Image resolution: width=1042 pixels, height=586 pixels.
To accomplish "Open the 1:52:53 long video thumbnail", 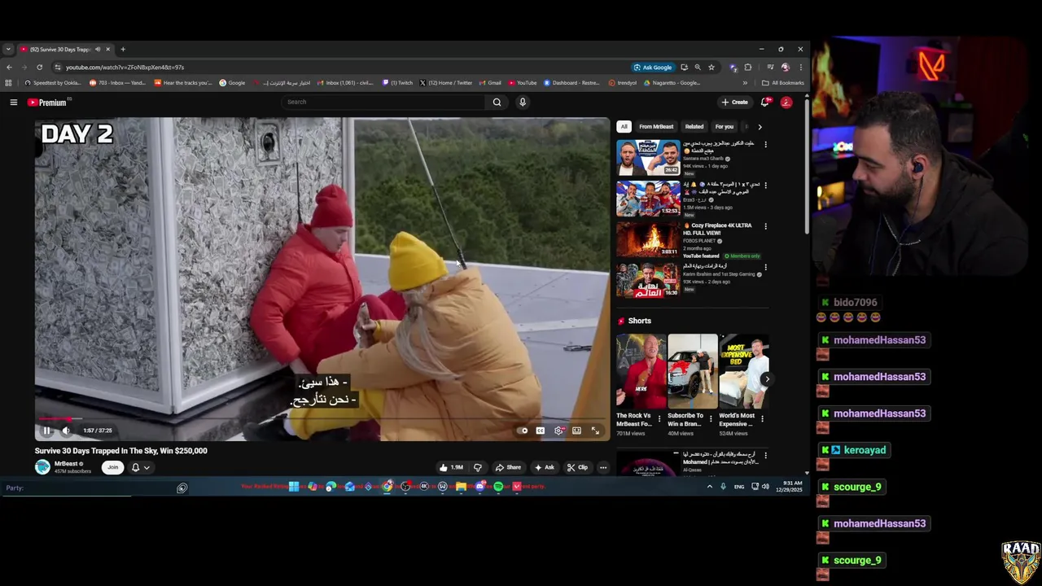I will [648, 199].
